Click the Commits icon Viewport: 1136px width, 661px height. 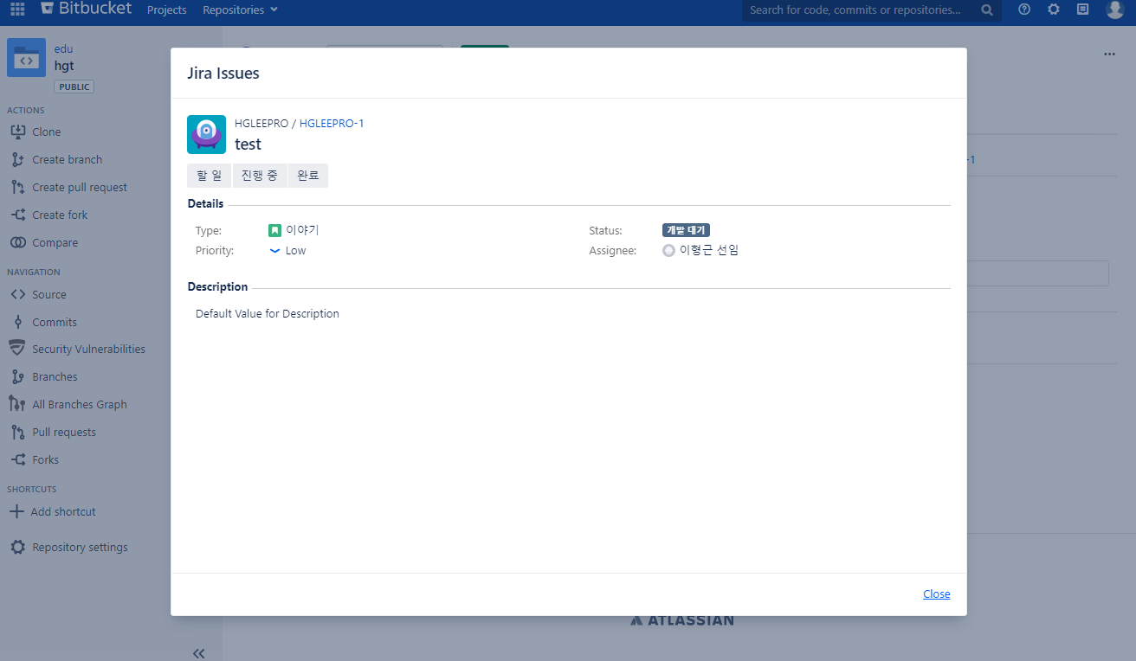(x=17, y=322)
